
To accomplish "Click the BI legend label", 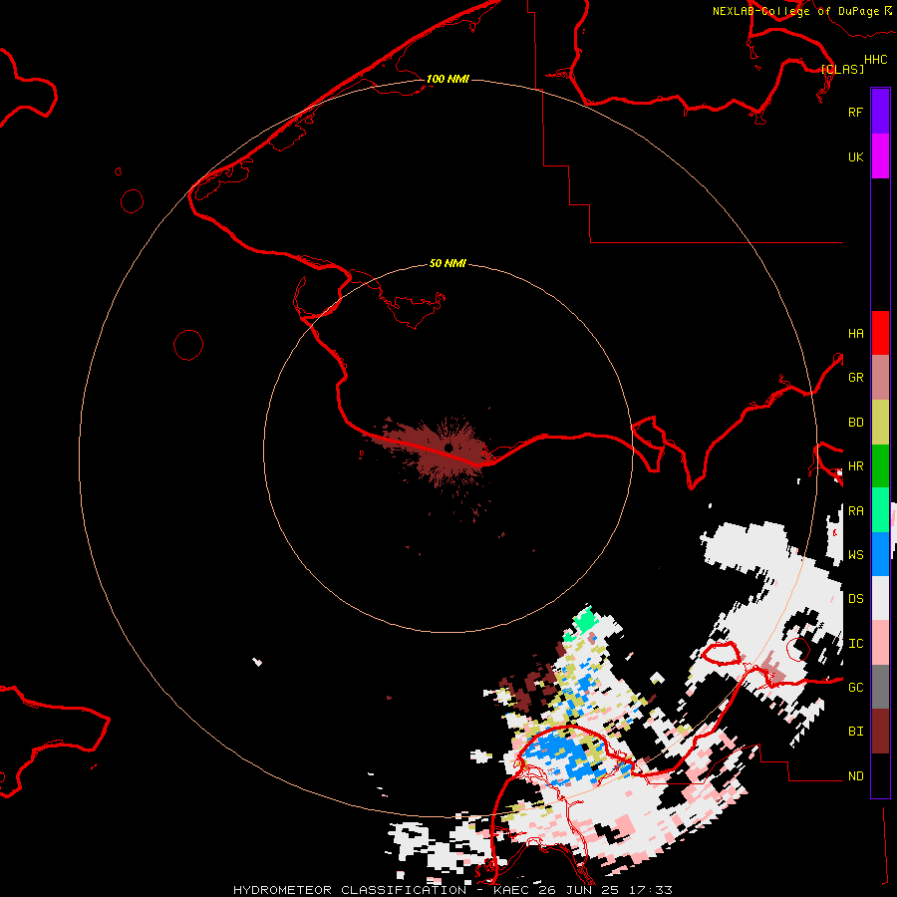I will tap(855, 732).
